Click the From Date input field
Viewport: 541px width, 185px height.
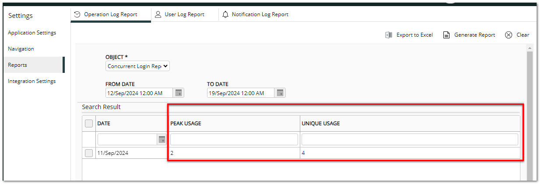[x=140, y=93]
